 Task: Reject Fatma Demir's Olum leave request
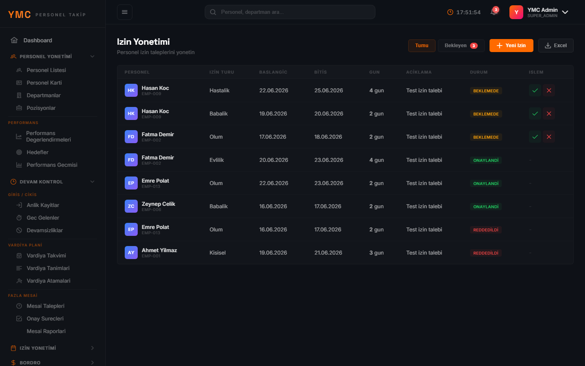coord(549,137)
